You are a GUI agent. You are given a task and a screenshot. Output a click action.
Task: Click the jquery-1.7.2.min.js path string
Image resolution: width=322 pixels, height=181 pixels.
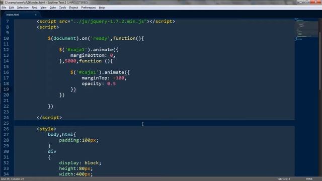click(109, 21)
